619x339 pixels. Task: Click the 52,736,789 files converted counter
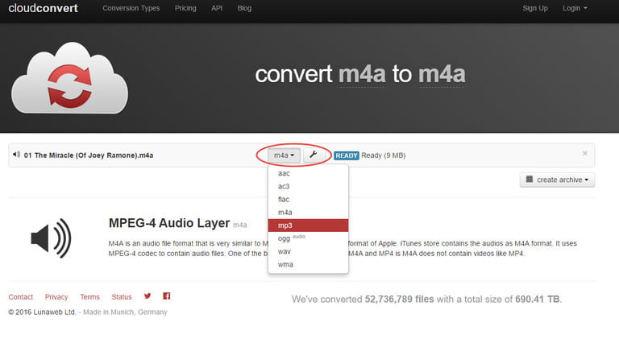(x=399, y=300)
